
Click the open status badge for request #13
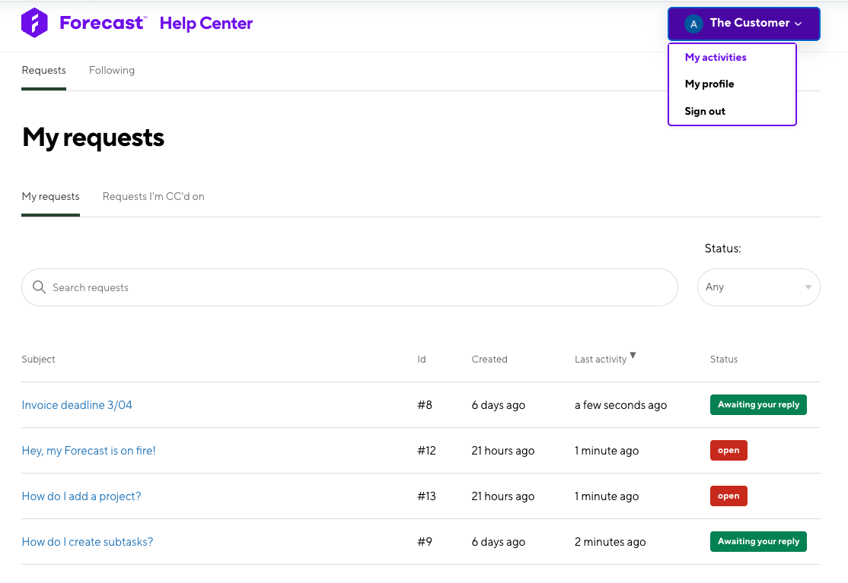[728, 496]
